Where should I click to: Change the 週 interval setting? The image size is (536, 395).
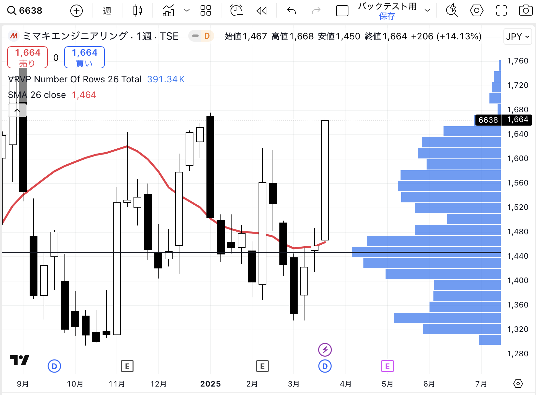coord(107,11)
